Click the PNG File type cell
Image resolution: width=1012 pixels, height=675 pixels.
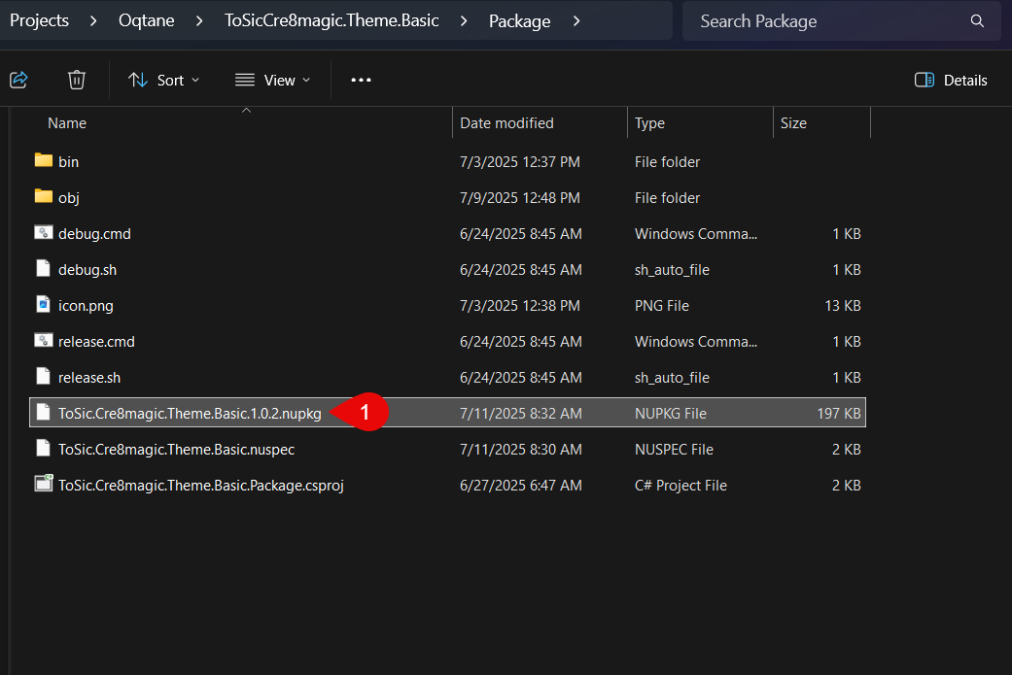click(662, 306)
